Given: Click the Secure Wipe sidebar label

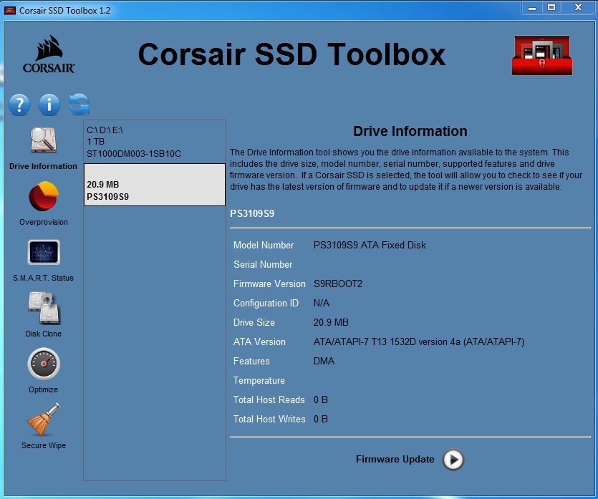Looking at the screenshot, I should 44,445.
